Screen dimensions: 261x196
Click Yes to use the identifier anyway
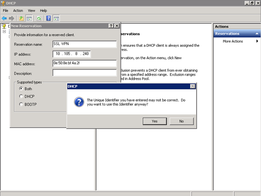pyautogui.click(x=154, y=121)
